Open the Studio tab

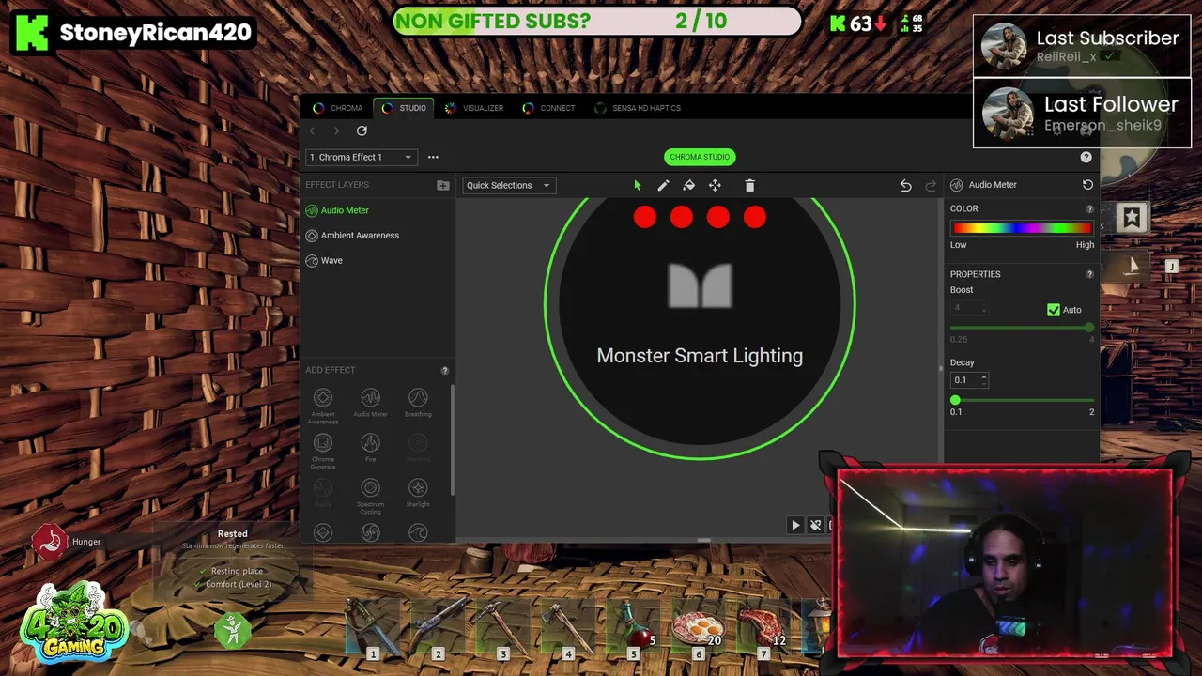[x=404, y=108]
